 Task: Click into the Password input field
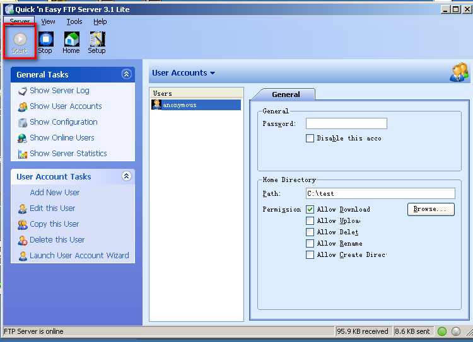(346, 123)
